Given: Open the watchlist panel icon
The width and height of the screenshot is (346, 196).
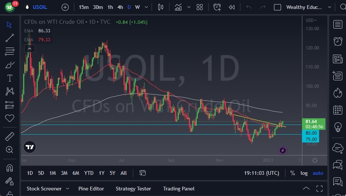Looking at the screenshot, I should 338,25.
